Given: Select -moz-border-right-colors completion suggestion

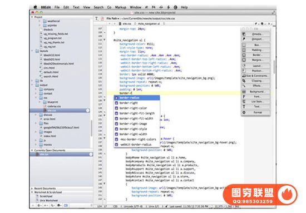Looking at the screenshot, I should coord(137,140).
